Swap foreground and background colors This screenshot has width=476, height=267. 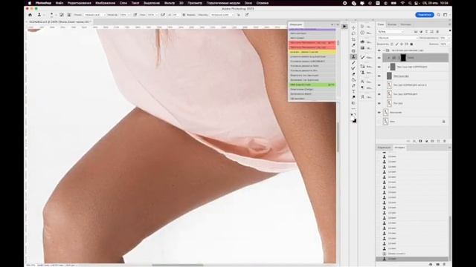tap(356, 115)
